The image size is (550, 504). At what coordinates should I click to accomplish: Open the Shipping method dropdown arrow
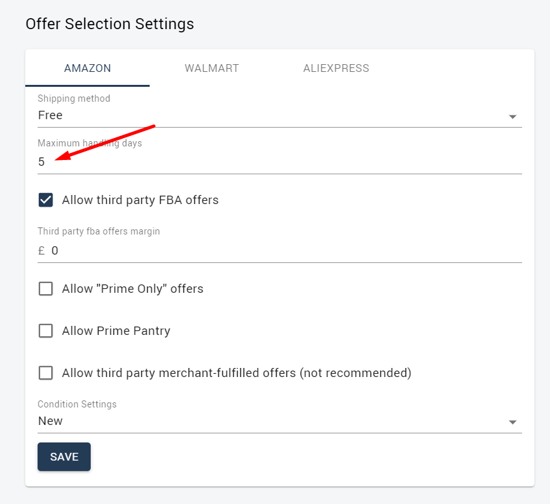[x=512, y=117]
